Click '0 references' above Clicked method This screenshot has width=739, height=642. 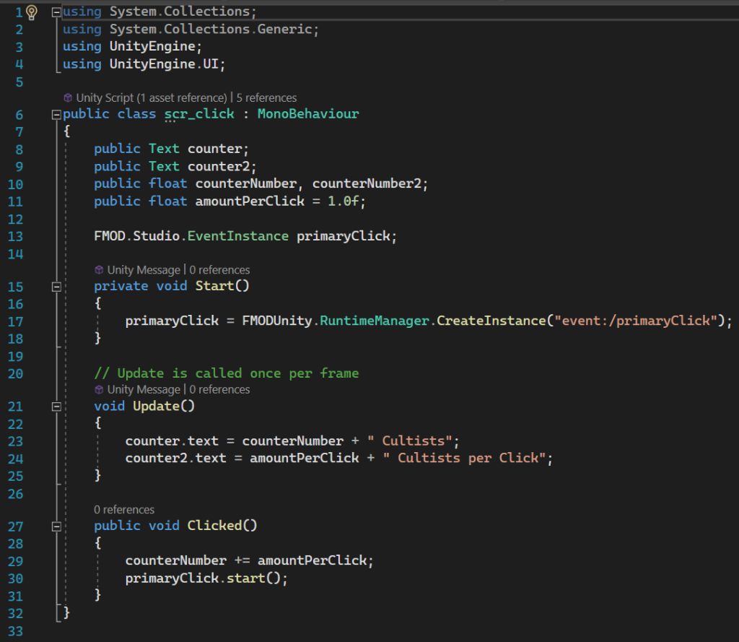point(124,510)
